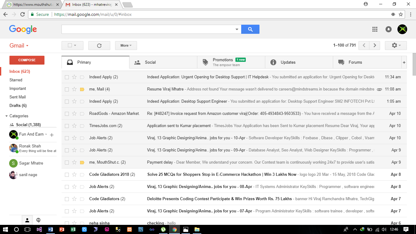Open Google notifications bell

point(389,29)
